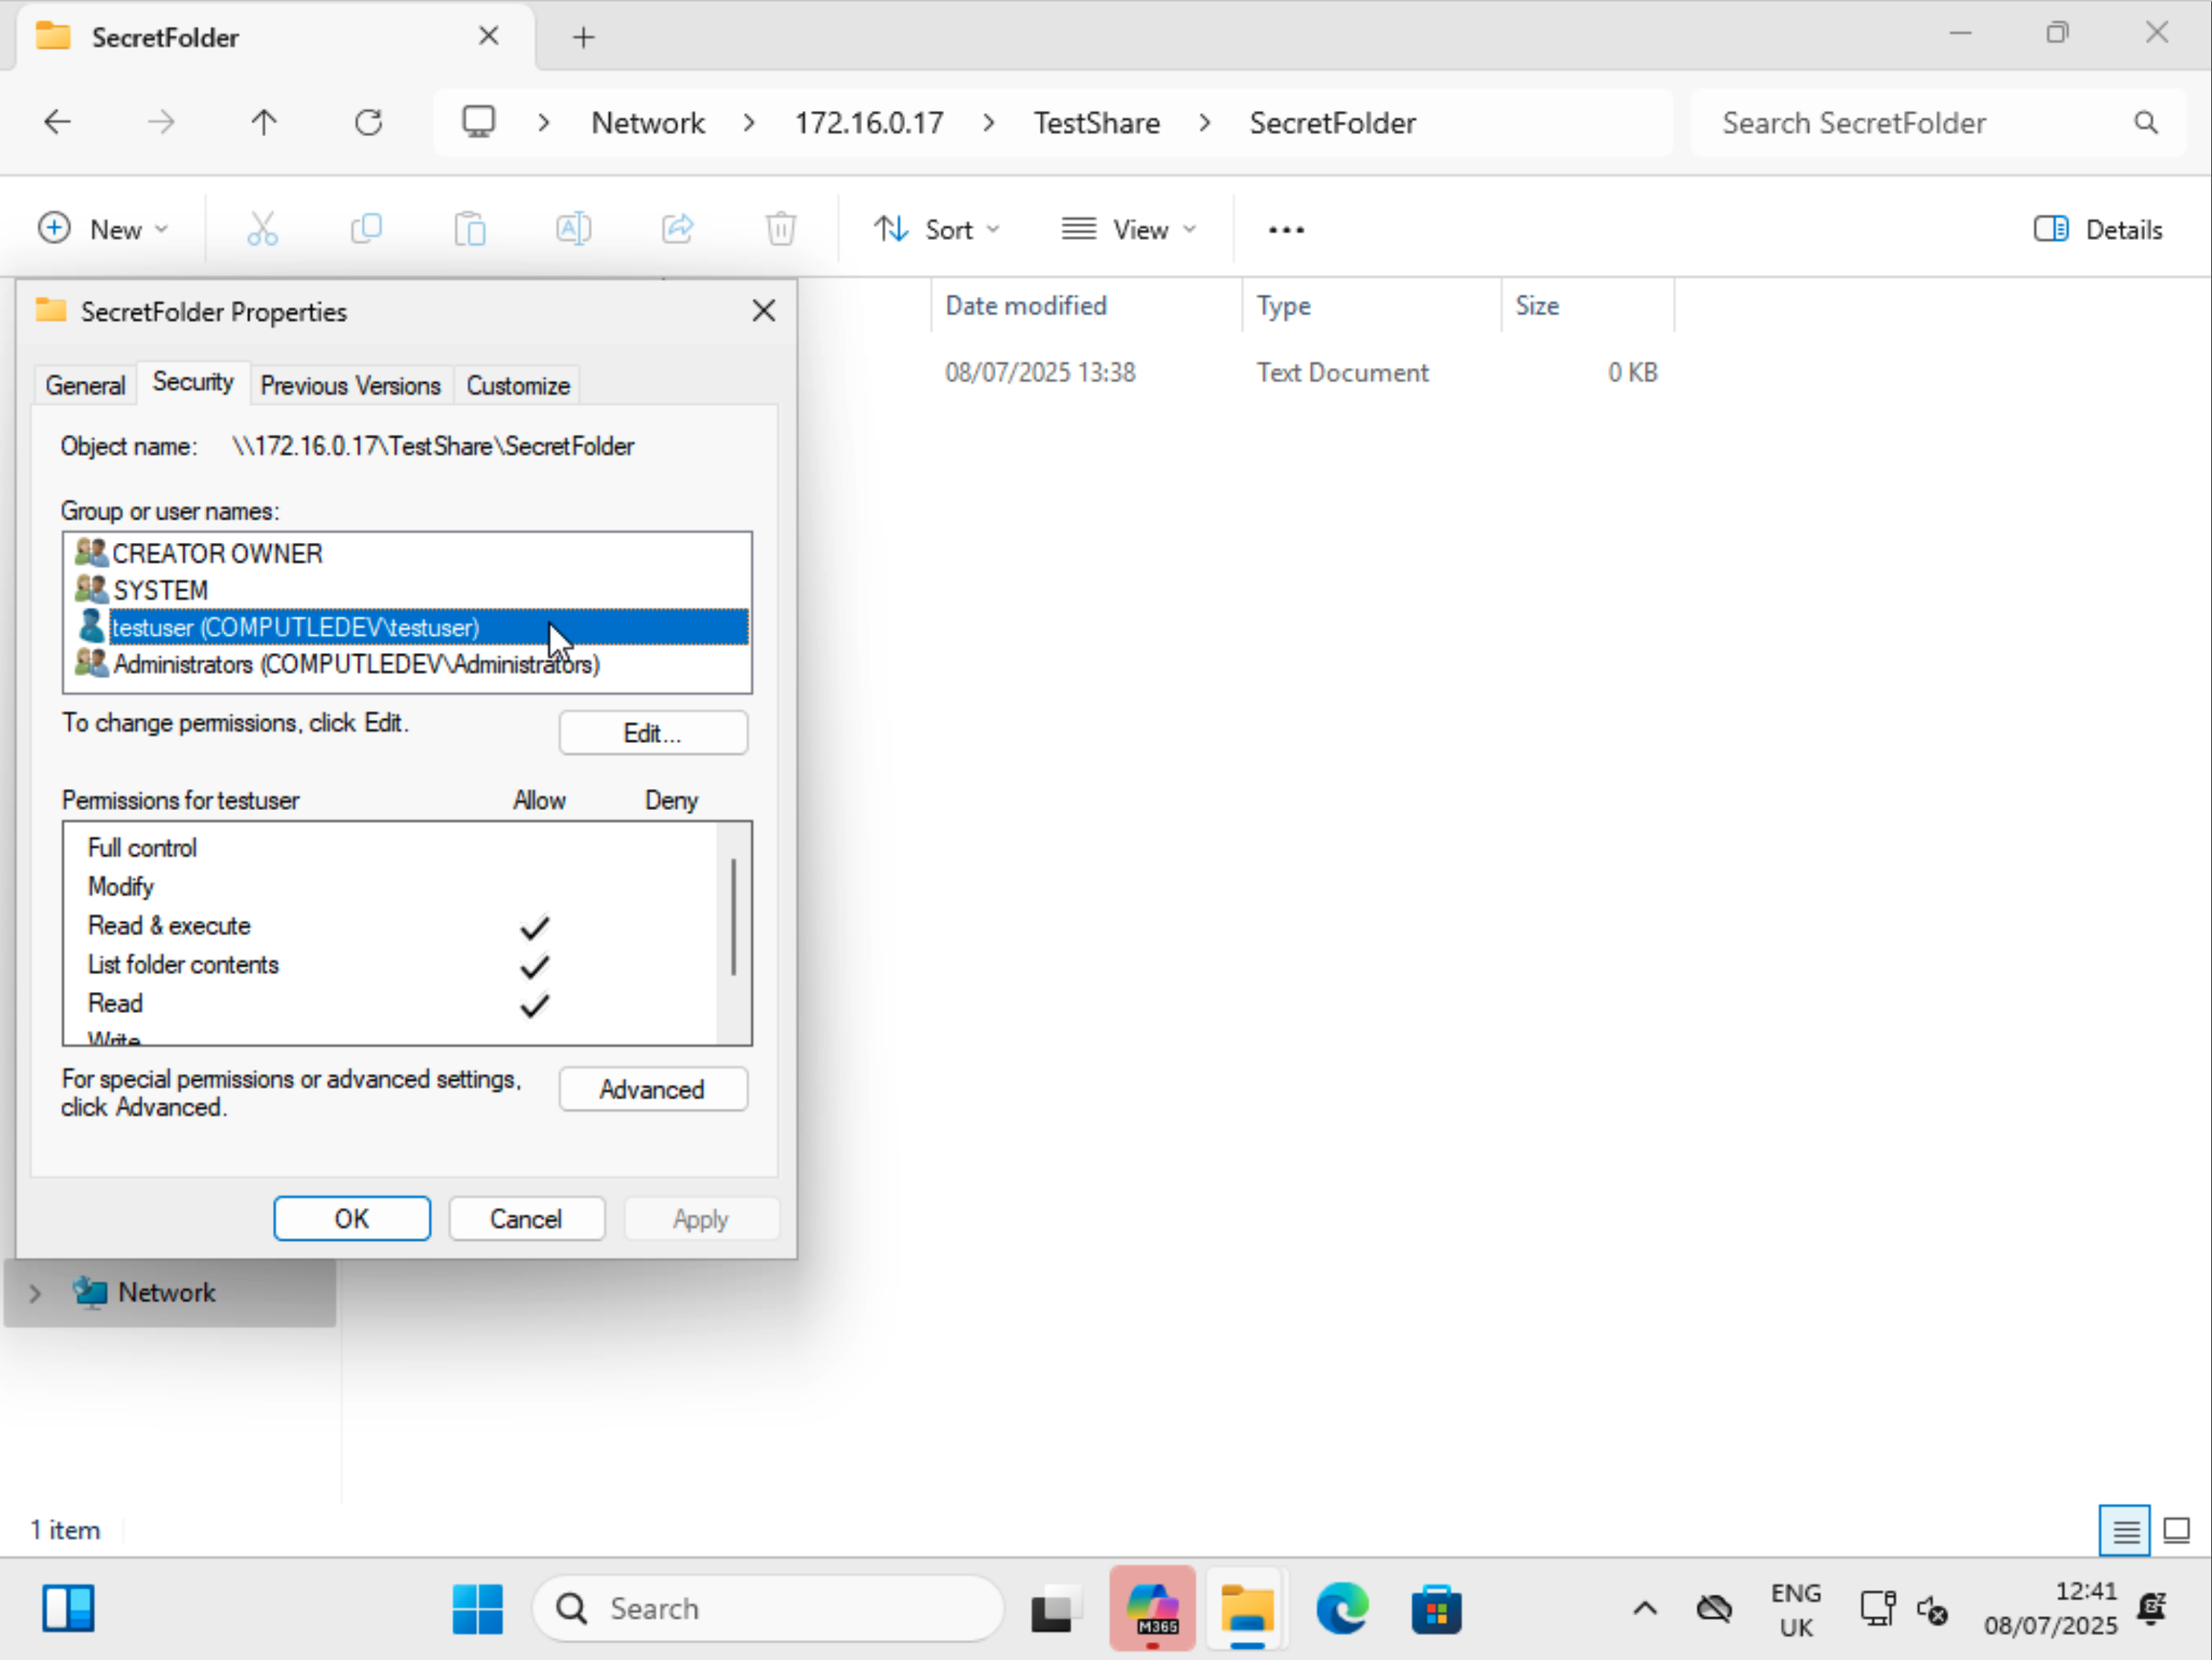This screenshot has height=1660, width=2212.
Task: Click the Cut scissors icon in toolbar
Action: tap(262, 230)
